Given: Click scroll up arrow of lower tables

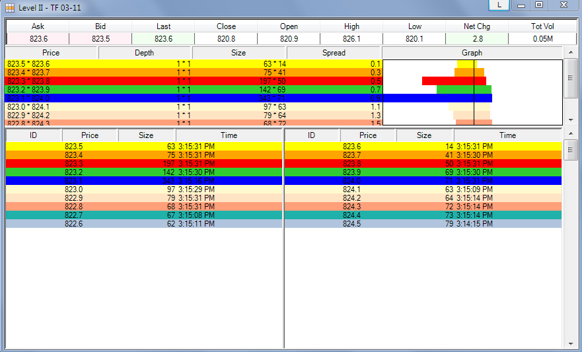Looking at the screenshot, I should pyautogui.click(x=571, y=134).
